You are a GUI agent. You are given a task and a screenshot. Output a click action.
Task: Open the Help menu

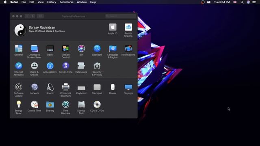93,2
